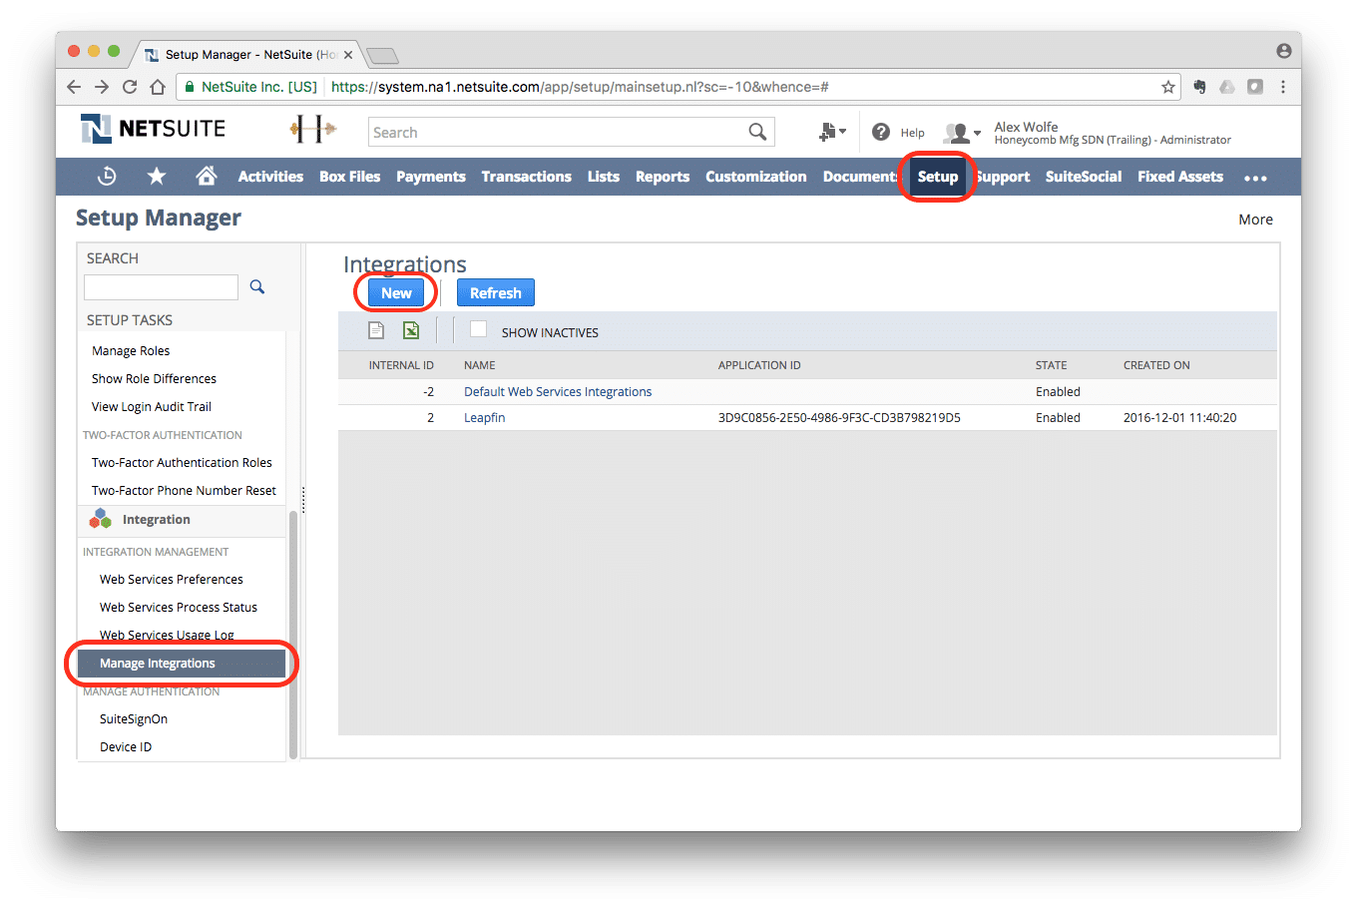The width and height of the screenshot is (1357, 911).
Task: Export the list to Excel icon
Action: tap(411, 331)
